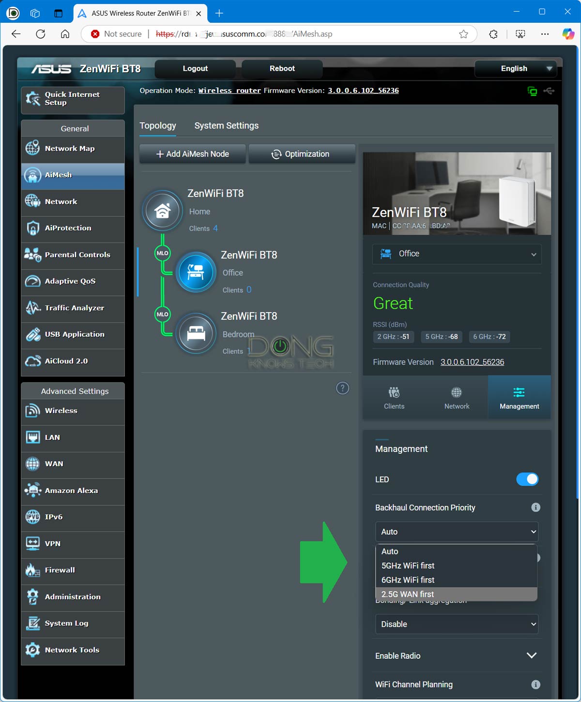Open the firmware version link in node panel
The width and height of the screenshot is (581, 702).
click(x=472, y=362)
